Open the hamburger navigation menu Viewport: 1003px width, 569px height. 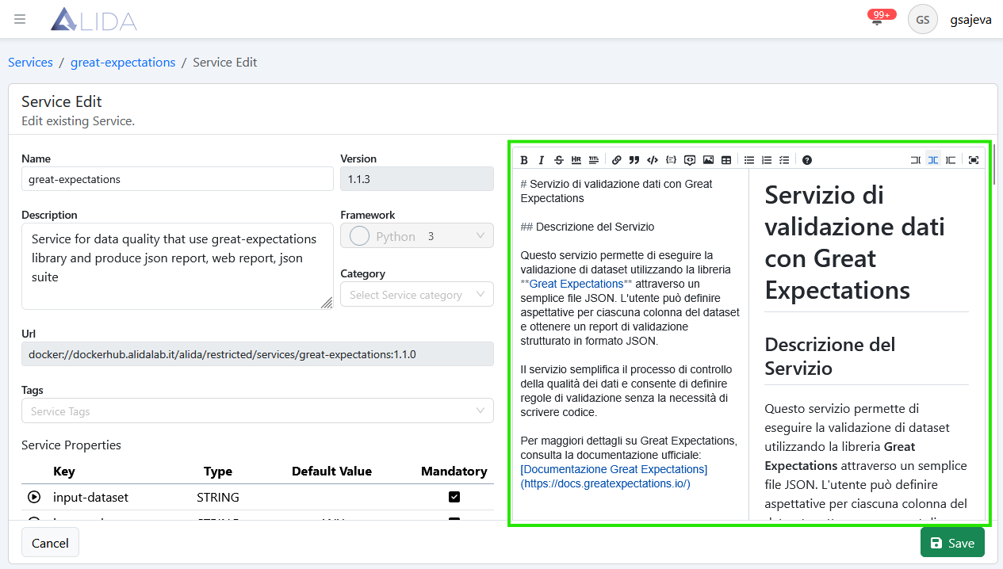[20, 19]
